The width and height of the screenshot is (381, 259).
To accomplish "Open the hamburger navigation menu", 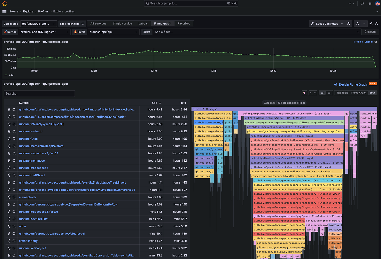I will pyautogui.click(x=4, y=11).
